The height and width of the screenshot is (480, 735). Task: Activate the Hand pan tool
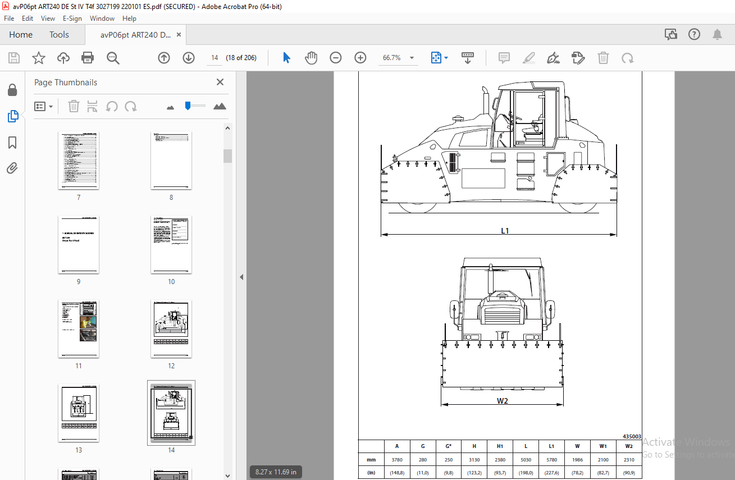pos(311,58)
